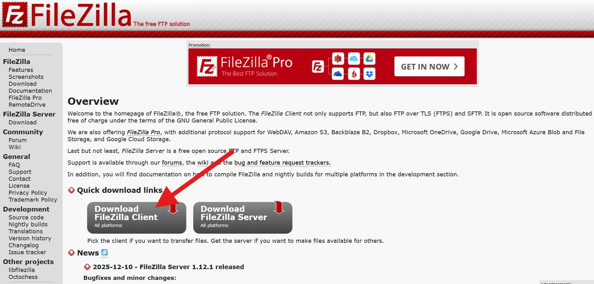Click the Backblaze flame icon in the banner

[x=354, y=74]
